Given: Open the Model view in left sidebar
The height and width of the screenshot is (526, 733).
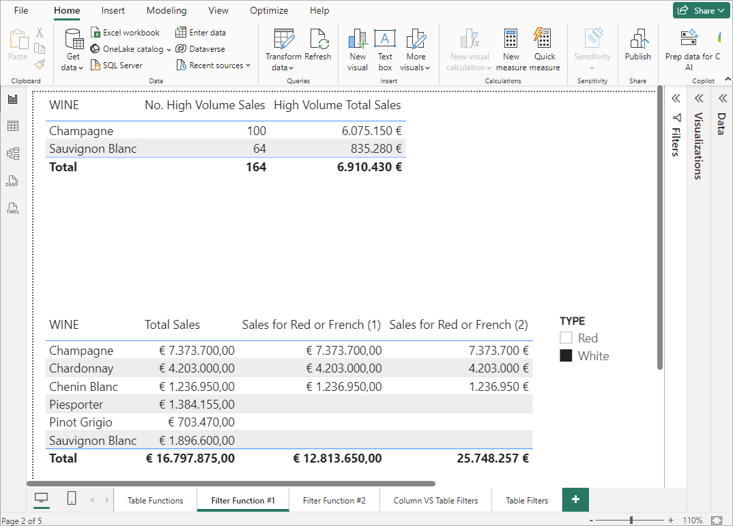Looking at the screenshot, I should 13,154.
